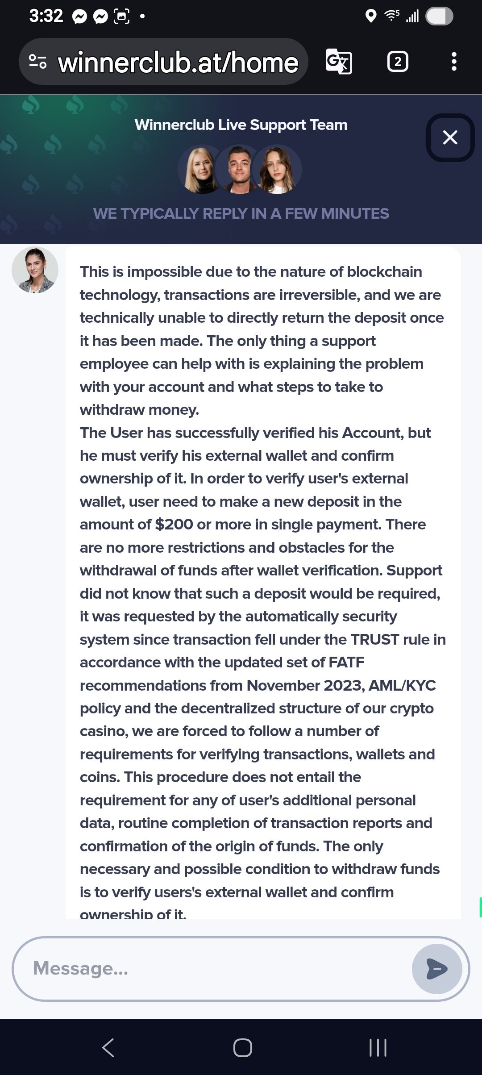Viewport: 482px width, 1075px height.
Task: Tap the site info icon in address bar
Action: pyautogui.click(x=37, y=62)
